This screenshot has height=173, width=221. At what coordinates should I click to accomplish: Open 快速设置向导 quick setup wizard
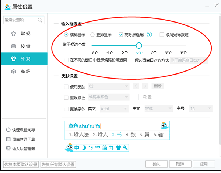pyautogui.click(x=21, y=130)
